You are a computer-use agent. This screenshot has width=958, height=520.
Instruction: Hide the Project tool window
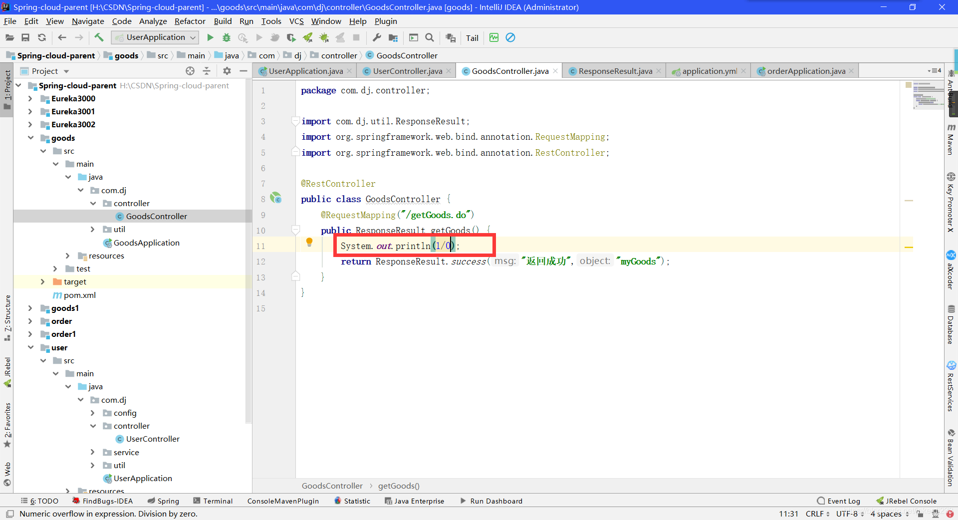tap(243, 71)
